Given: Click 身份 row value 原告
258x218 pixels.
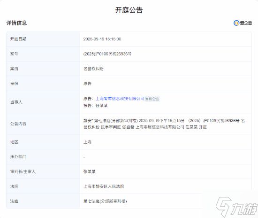Looking at the screenshot, I should tap(87, 83).
